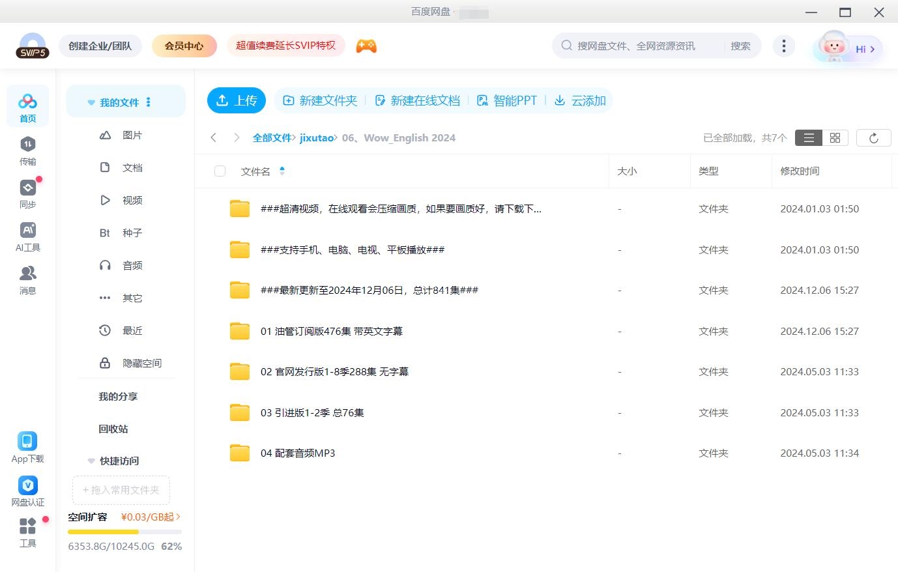
Task: Open the 首页 home icon in sidebar
Action: click(27, 106)
